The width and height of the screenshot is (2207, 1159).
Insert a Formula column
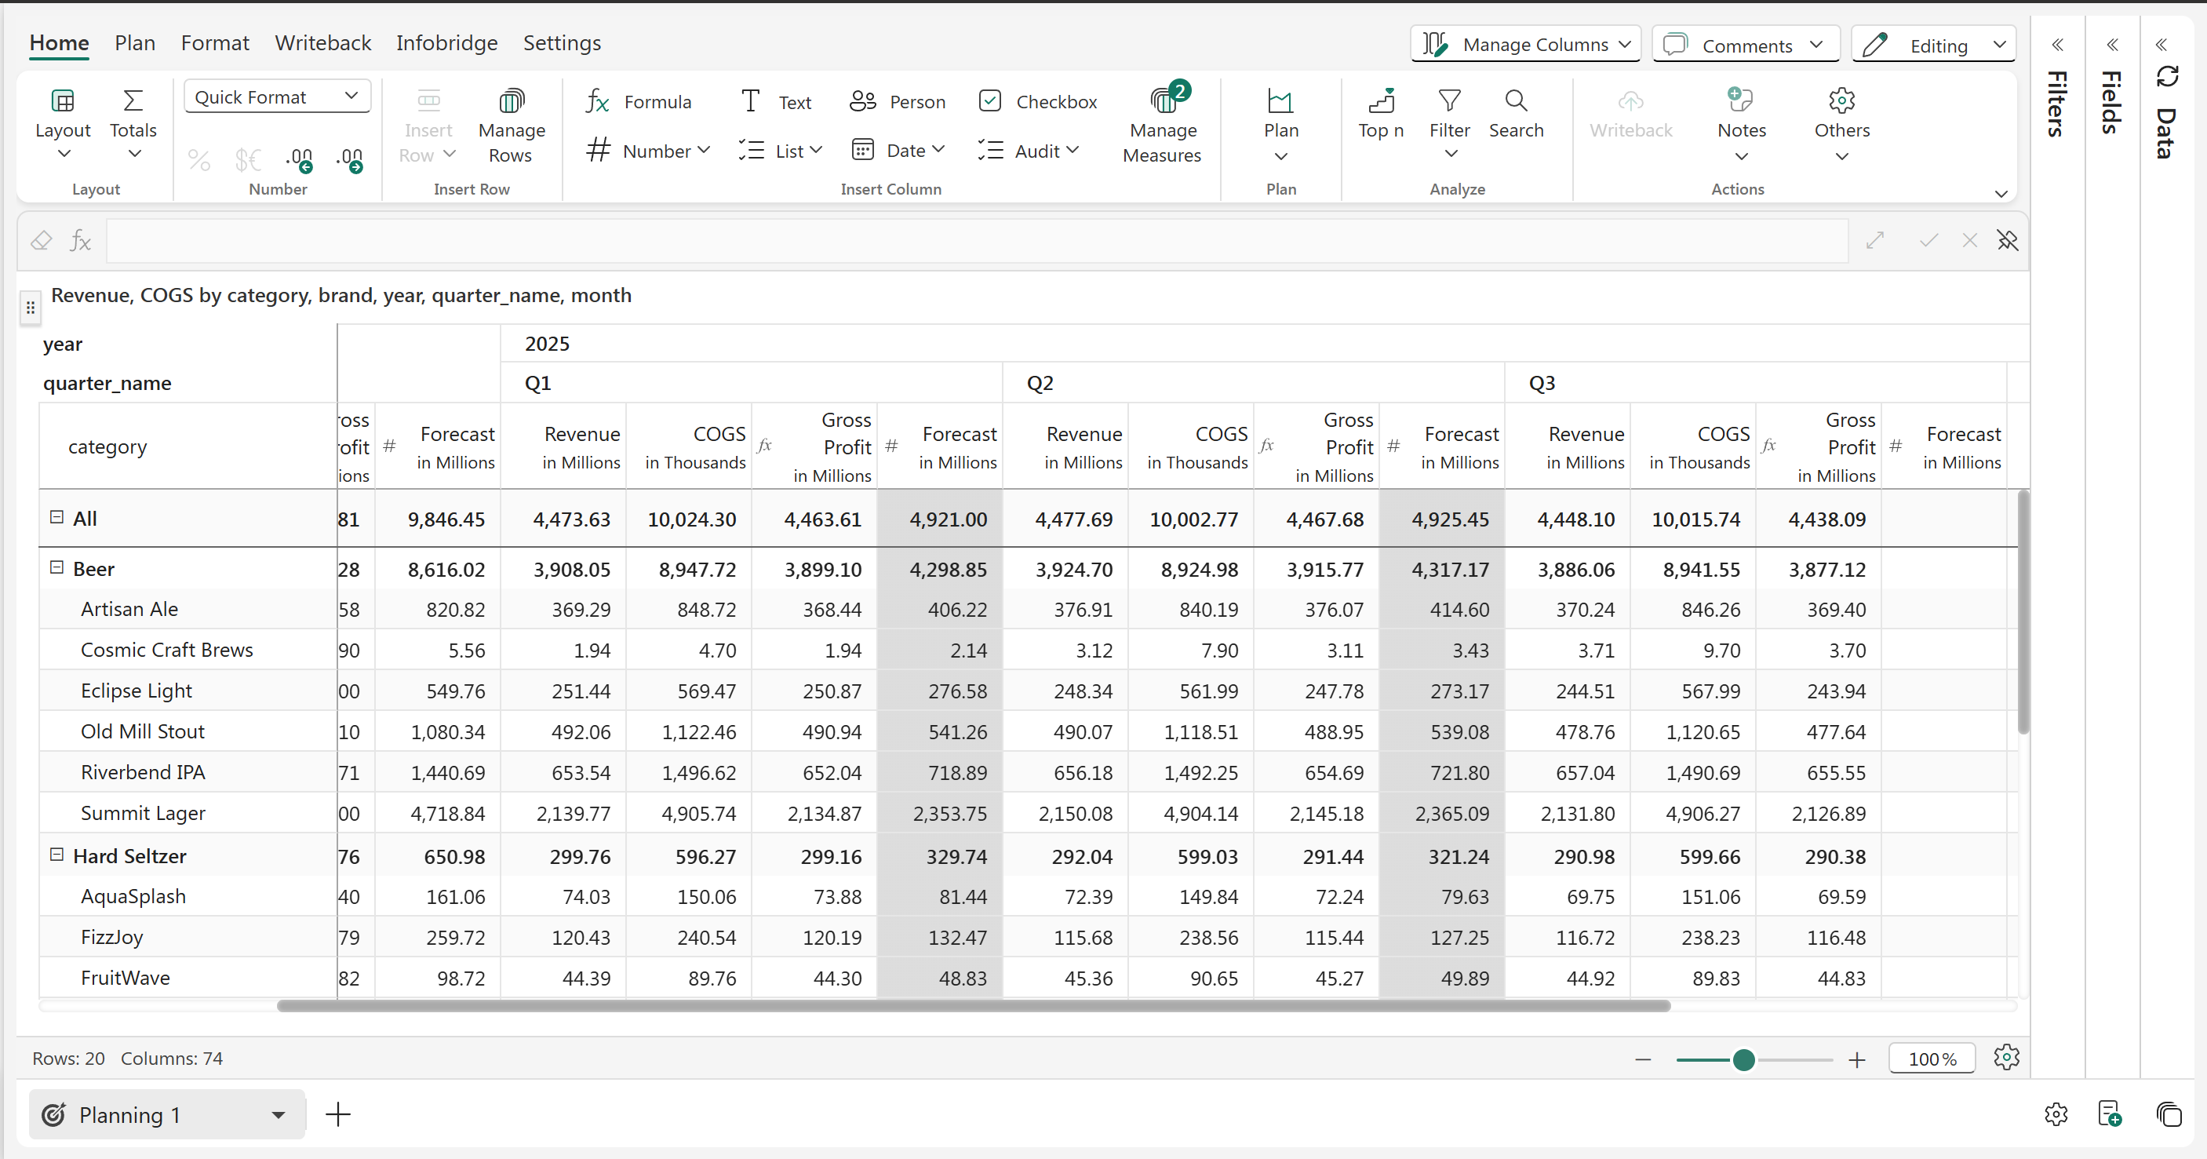coord(639,102)
